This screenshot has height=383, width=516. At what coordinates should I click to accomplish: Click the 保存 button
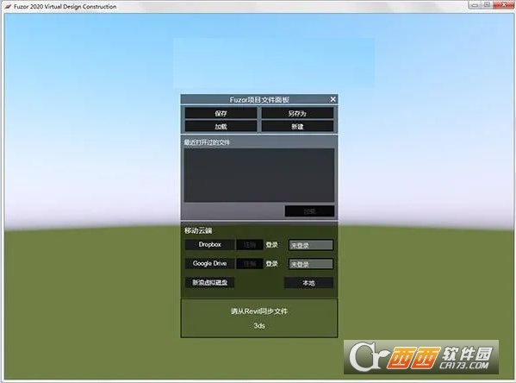click(x=221, y=113)
